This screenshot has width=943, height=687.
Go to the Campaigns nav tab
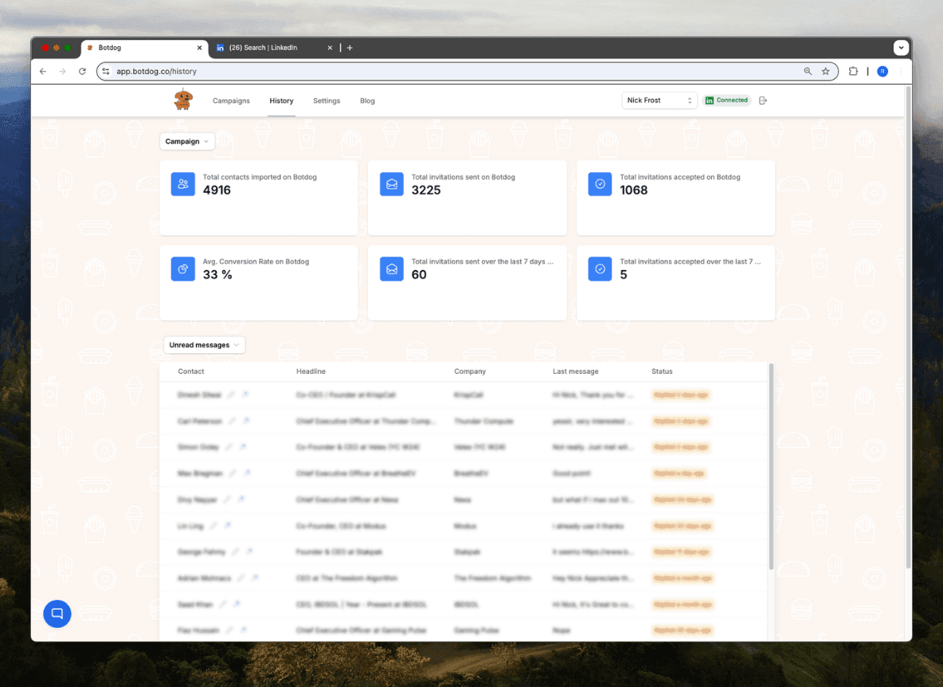pos(231,100)
